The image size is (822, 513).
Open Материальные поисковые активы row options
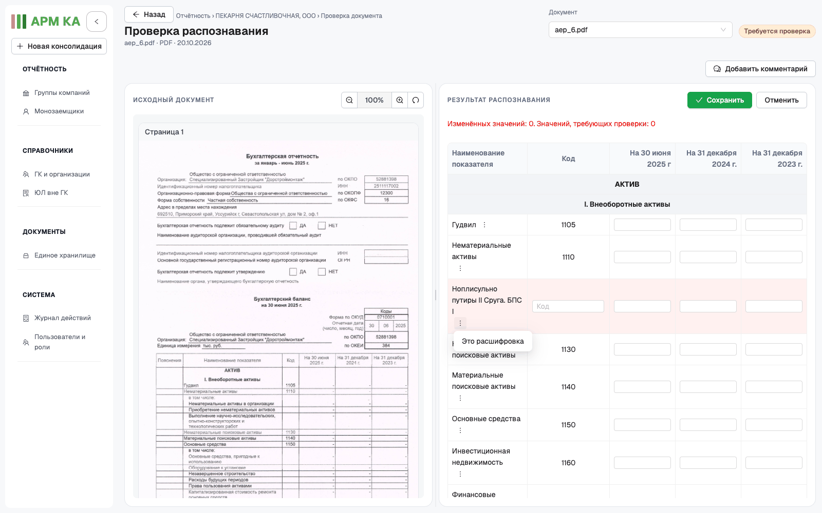pos(460,398)
